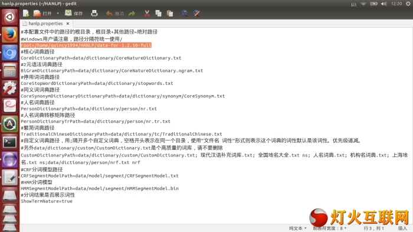Open the red document viewer dock icon

[x=10, y=106]
